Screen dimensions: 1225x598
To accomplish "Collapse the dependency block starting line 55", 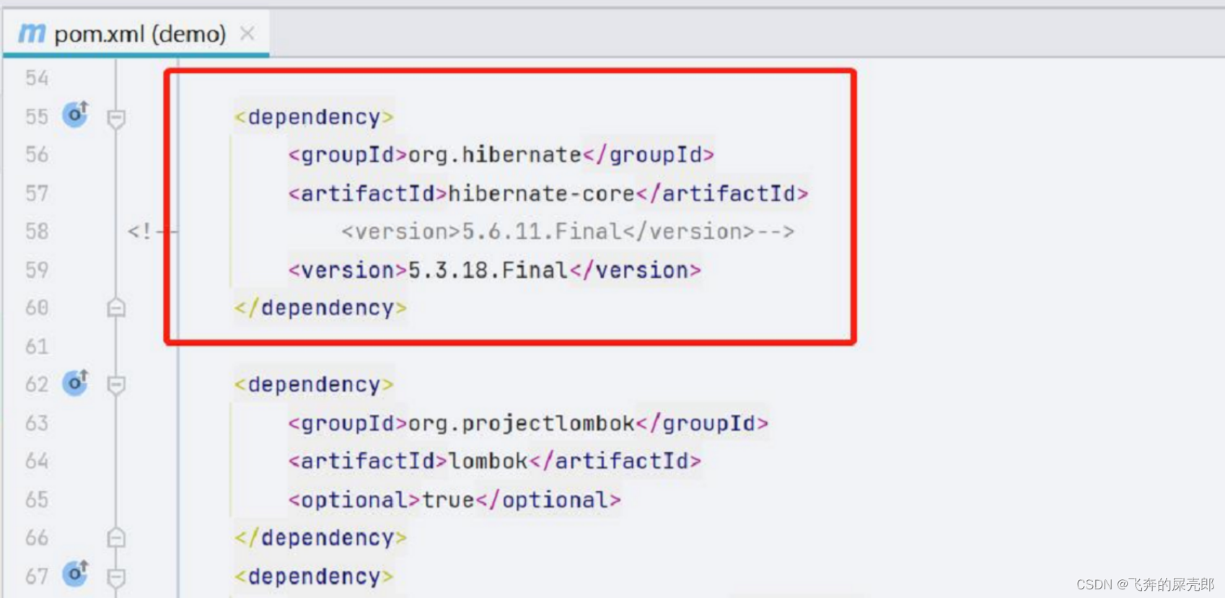I will 116,118.
